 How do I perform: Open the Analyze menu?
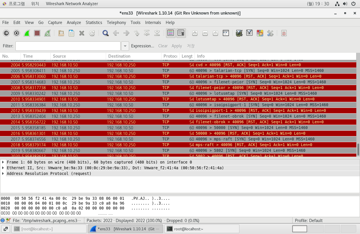(x=74, y=23)
